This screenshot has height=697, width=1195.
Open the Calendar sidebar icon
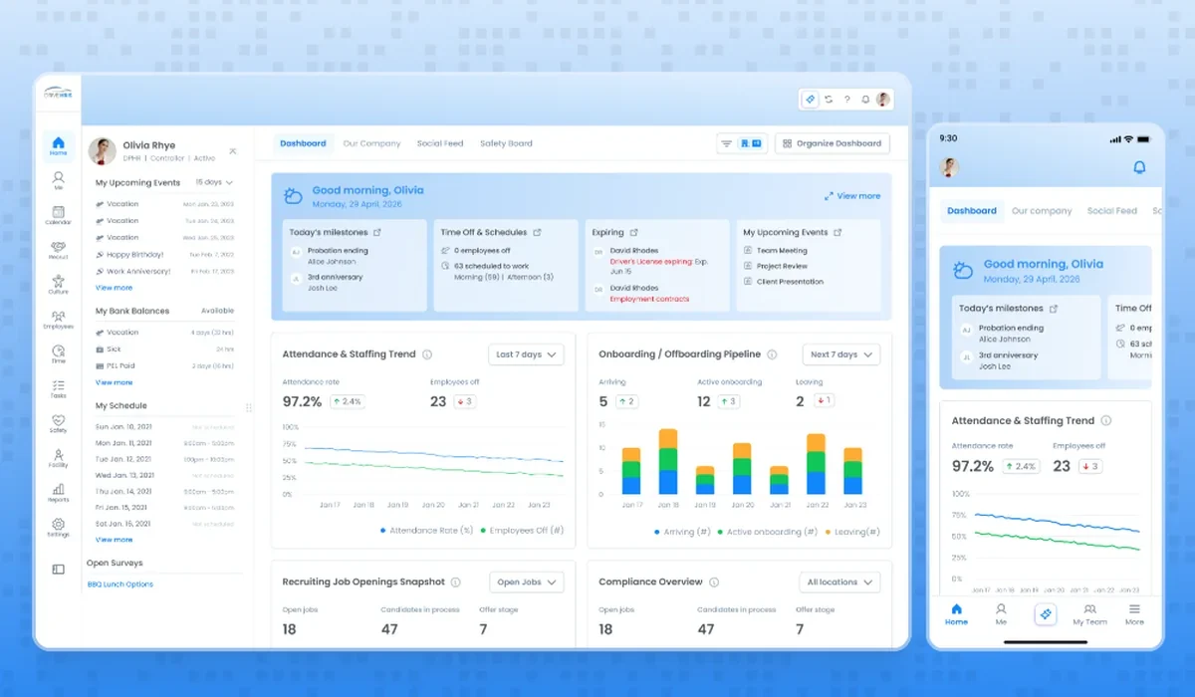59,215
